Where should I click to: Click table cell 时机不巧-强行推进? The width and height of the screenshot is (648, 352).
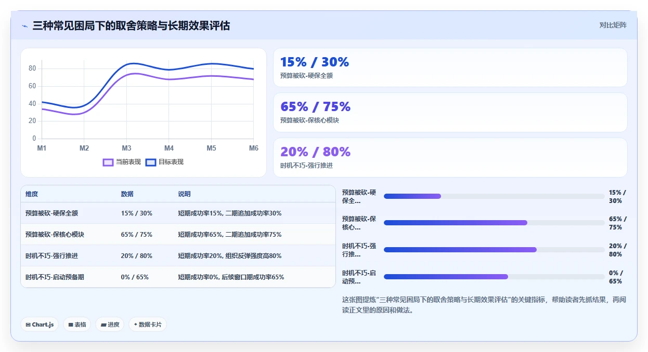(x=51, y=256)
